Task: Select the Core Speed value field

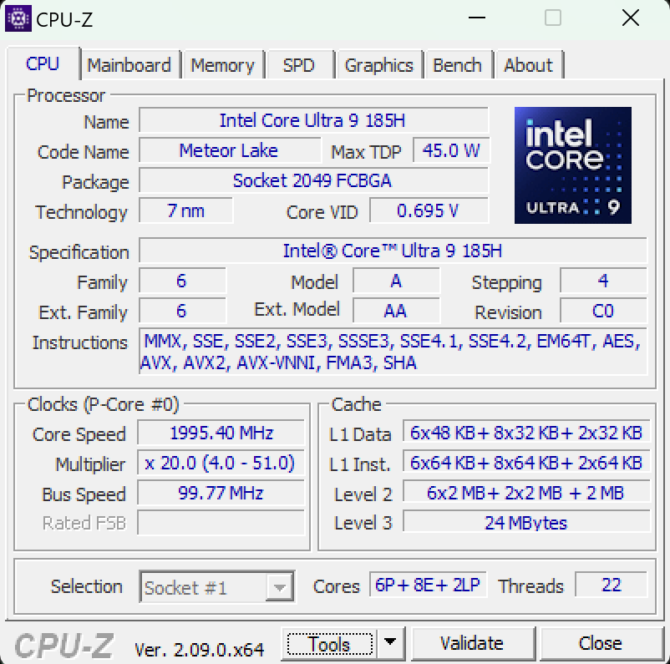Action: point(221,433)
